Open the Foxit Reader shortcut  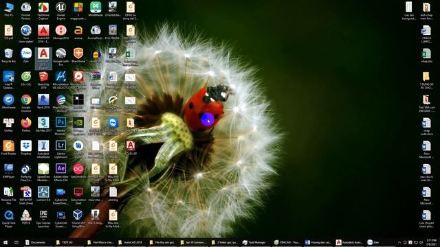9,148
